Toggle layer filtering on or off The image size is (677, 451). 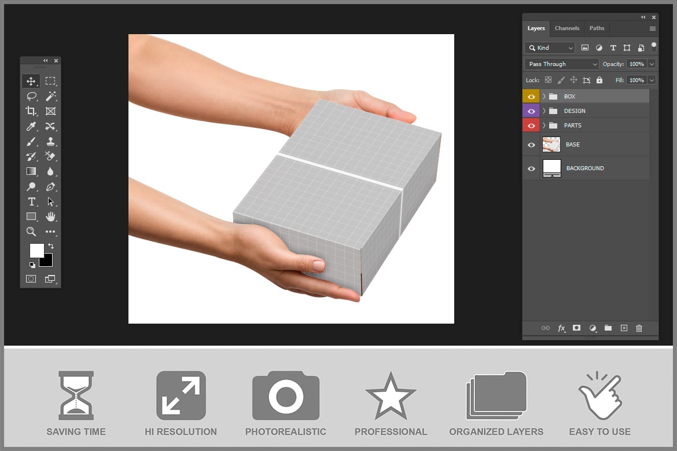[x=654, y=46]
